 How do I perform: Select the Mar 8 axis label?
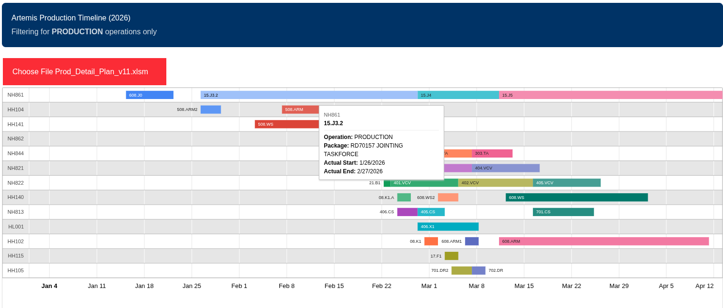(x=477, y=286)
